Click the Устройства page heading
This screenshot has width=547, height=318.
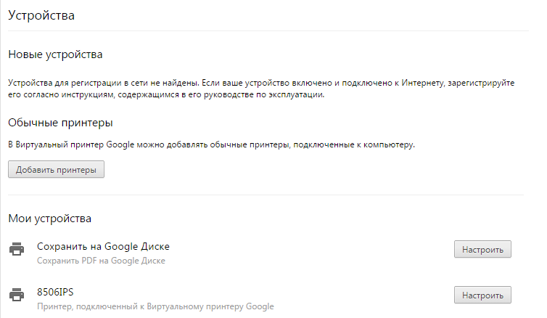pos(41,15)
